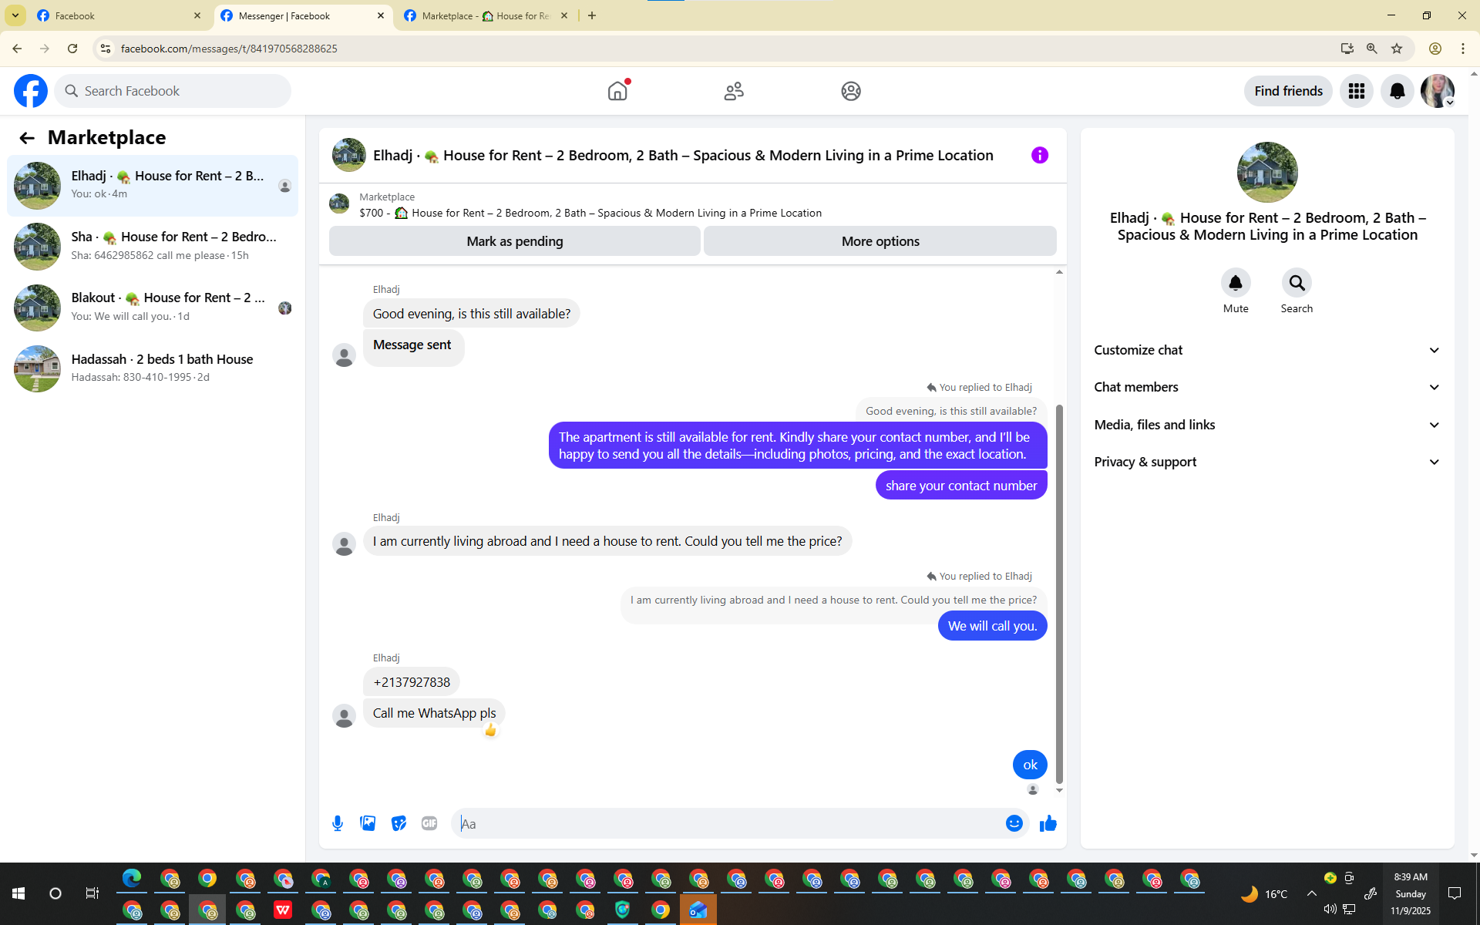Click More options button
This screenshot has width=1480, height=925.
pos(880,241)
